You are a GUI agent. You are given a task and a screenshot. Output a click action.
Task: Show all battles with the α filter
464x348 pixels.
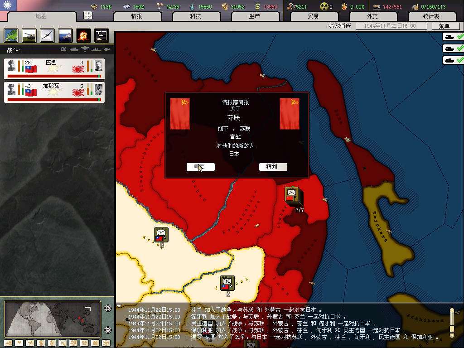63,49
